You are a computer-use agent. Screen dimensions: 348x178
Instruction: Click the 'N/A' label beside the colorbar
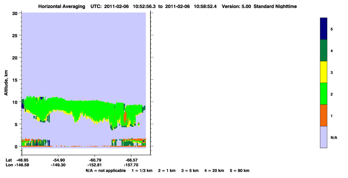(334, 137)
